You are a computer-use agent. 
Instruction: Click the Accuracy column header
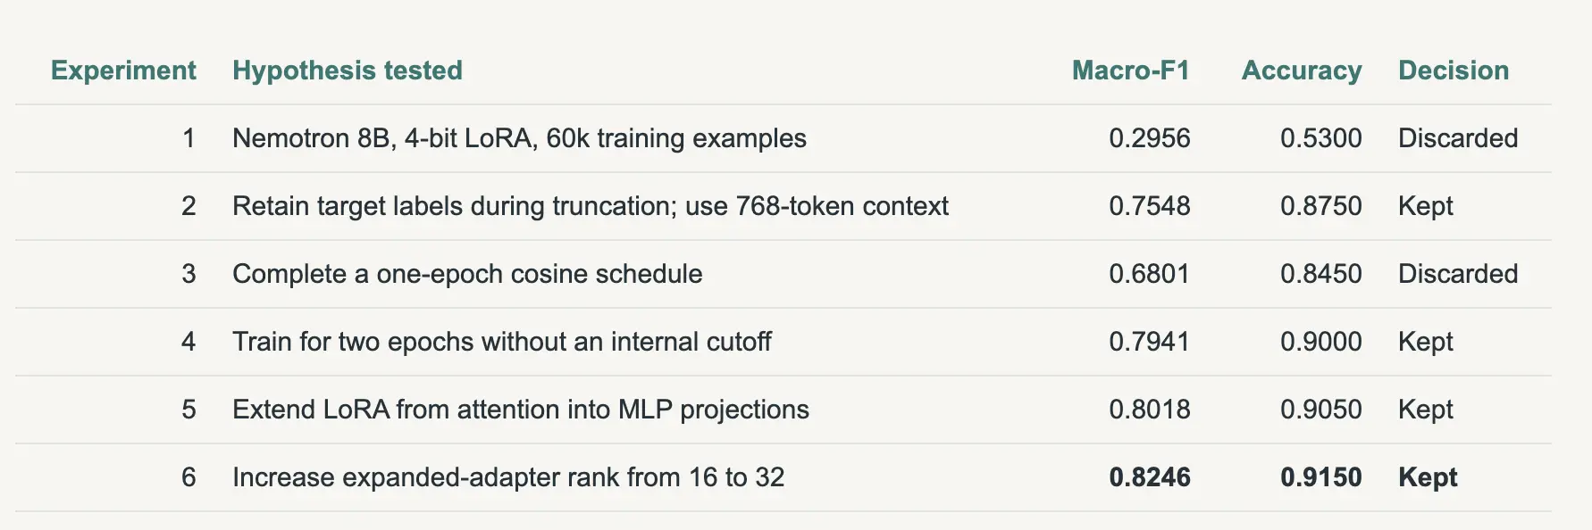point(1302,70)
